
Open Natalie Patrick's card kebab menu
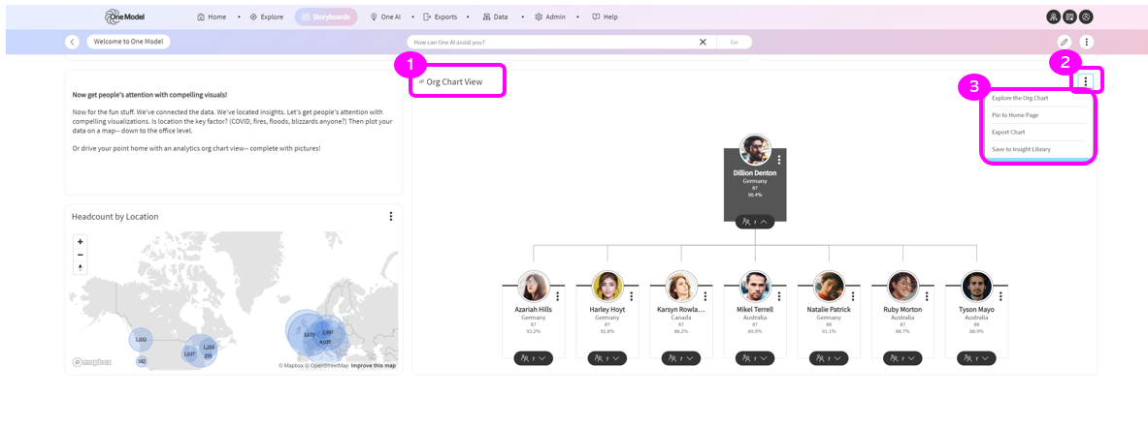pos(854,296)
